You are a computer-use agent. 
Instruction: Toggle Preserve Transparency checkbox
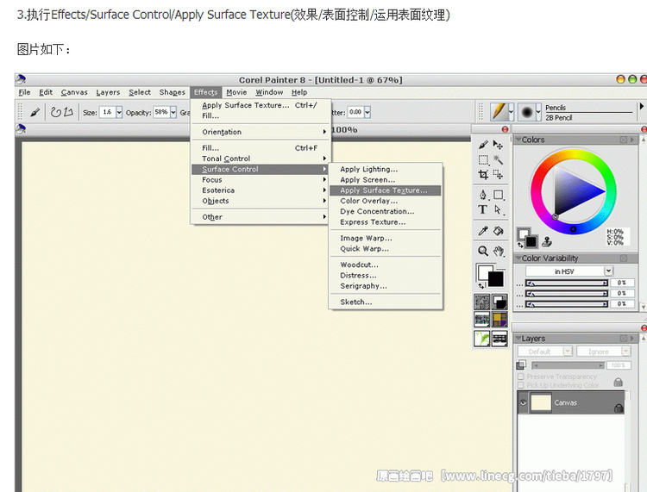pyautogui.click(x=520, y=377)
